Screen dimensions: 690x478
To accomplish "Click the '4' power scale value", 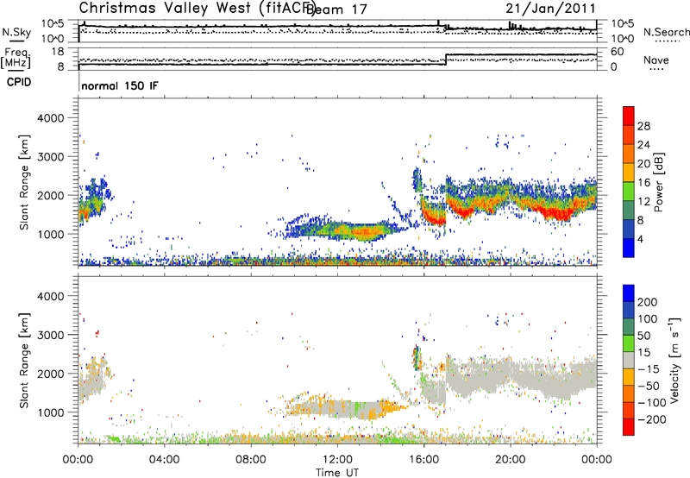I will tap(640, 239).
